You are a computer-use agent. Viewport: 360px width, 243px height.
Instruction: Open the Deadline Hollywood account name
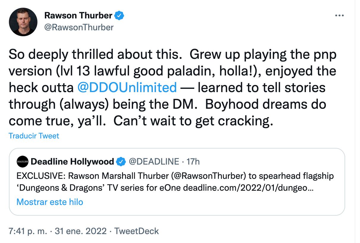coord(72,162)
